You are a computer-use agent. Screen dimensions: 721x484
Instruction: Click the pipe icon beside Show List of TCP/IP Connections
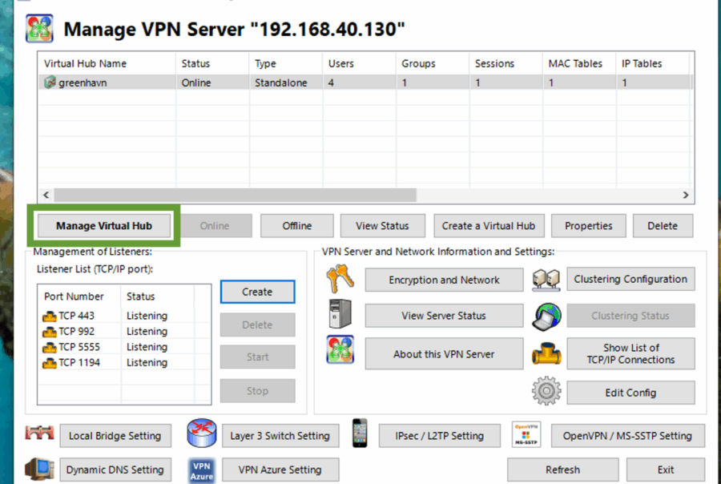click(546, 353)
